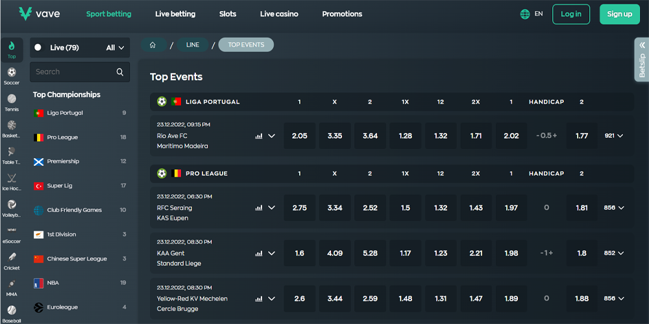Click the search magnifier icon
The width and height of the screenshot is (649, 324).
pos(119,72)
